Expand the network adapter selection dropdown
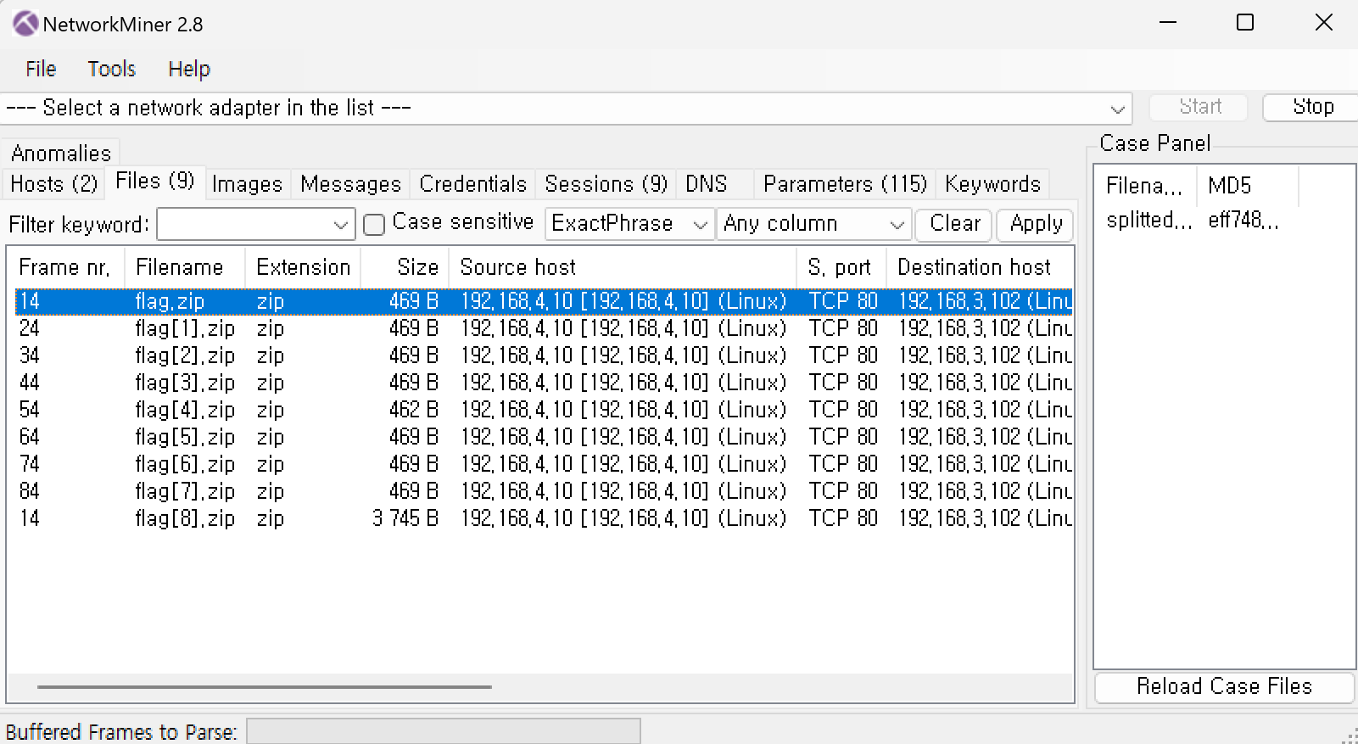This screenshot has width=1358, height=744. 1117,109
